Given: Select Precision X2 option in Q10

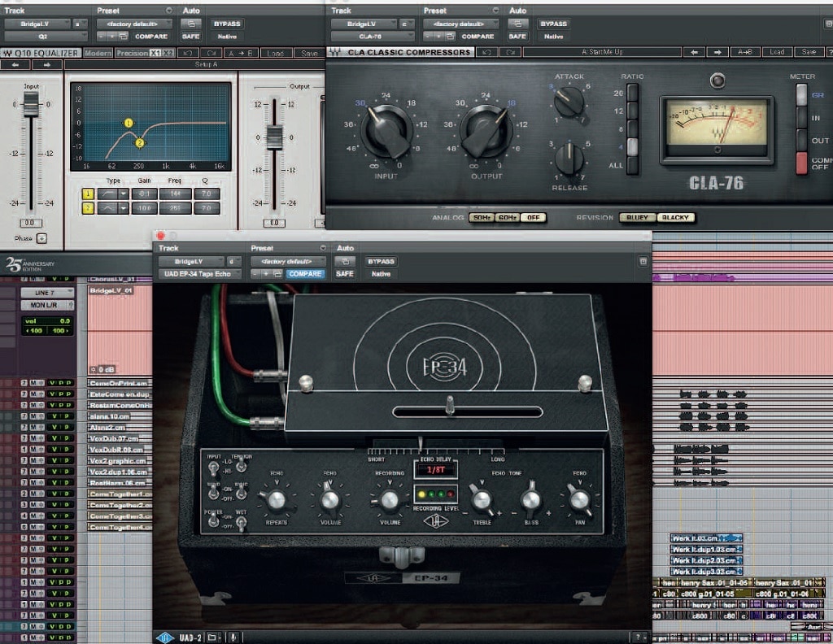Looking at the screenshot, I should pyautogui.click(x=168, y=53).
